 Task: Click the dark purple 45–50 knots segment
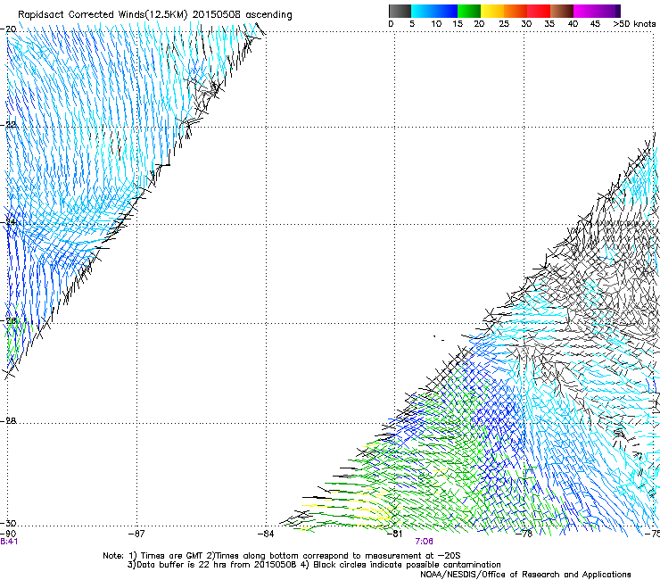click(x=608, y=11)
